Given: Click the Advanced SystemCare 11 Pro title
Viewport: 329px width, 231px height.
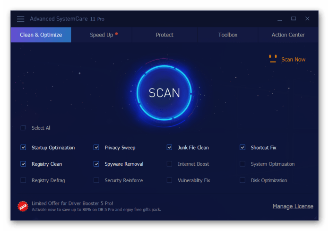Looking at the screenshot, I should tap(67, 19).
